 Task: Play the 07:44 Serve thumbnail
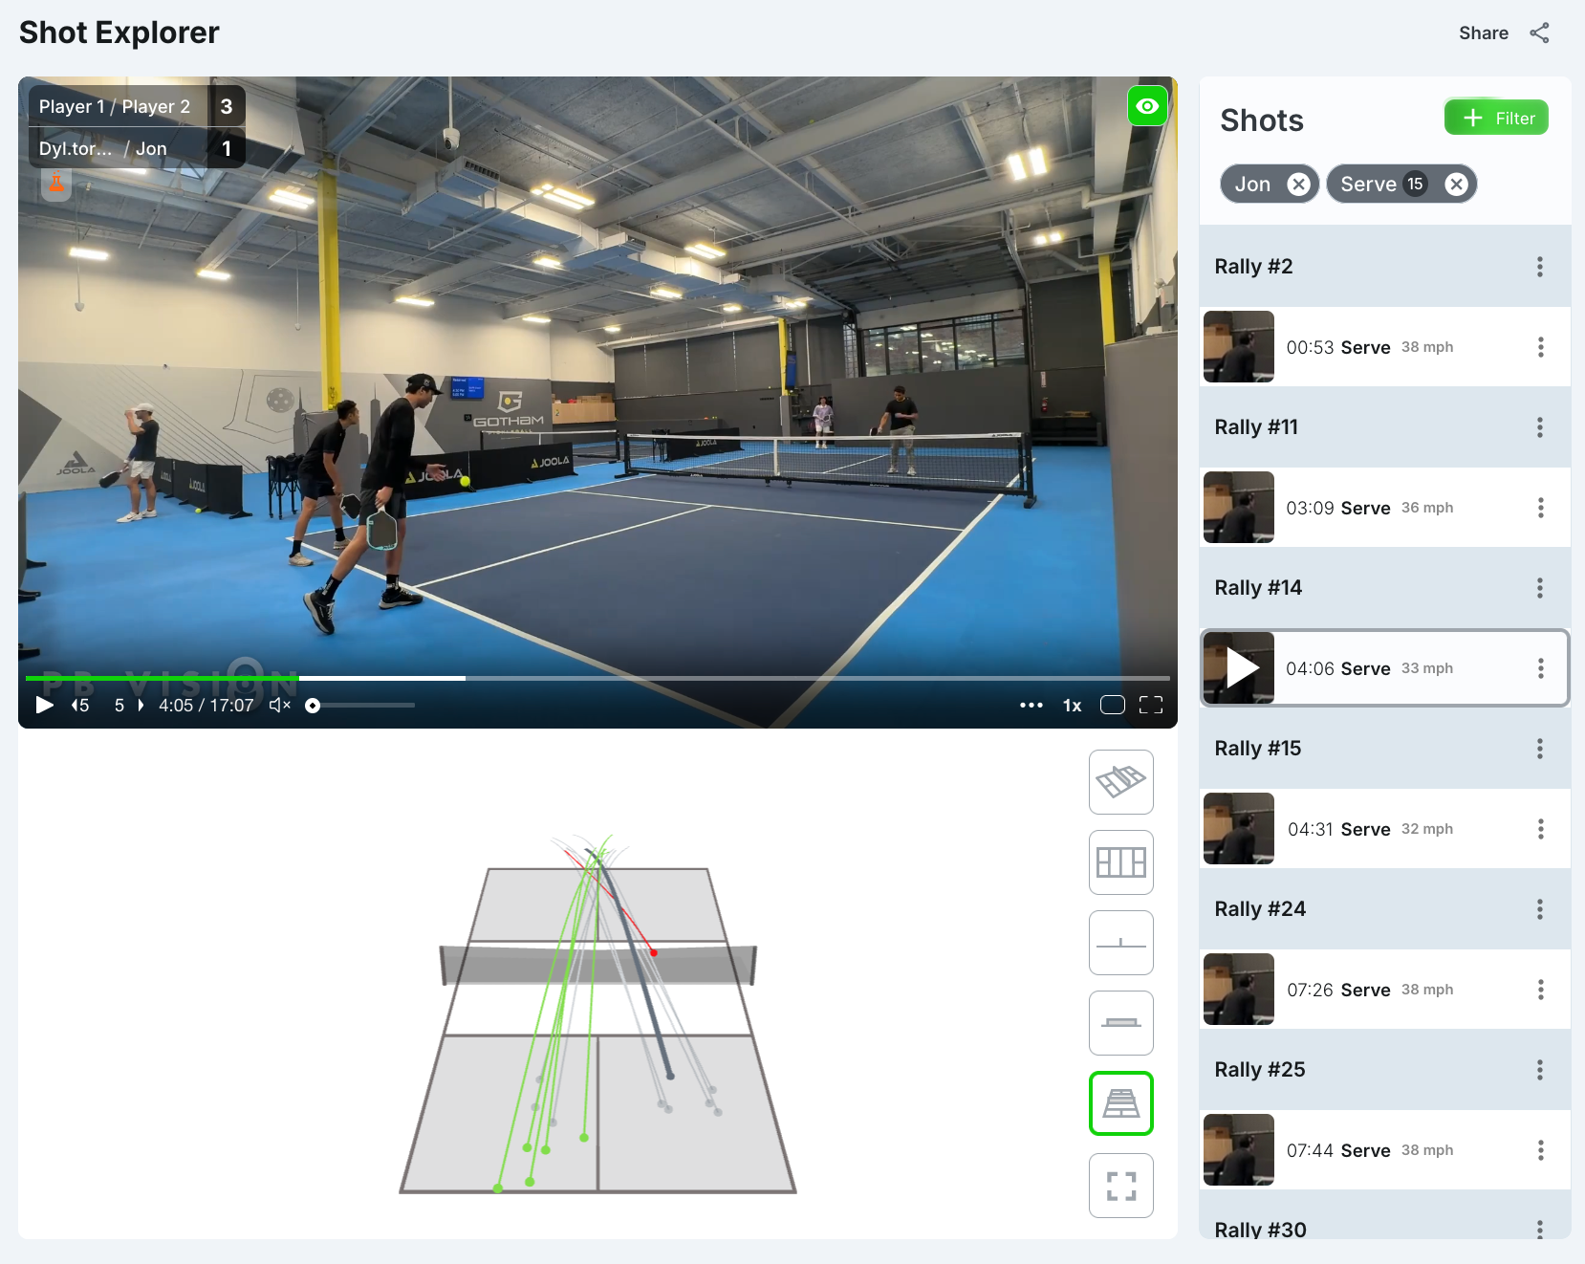click(x=1239, y=1149)
